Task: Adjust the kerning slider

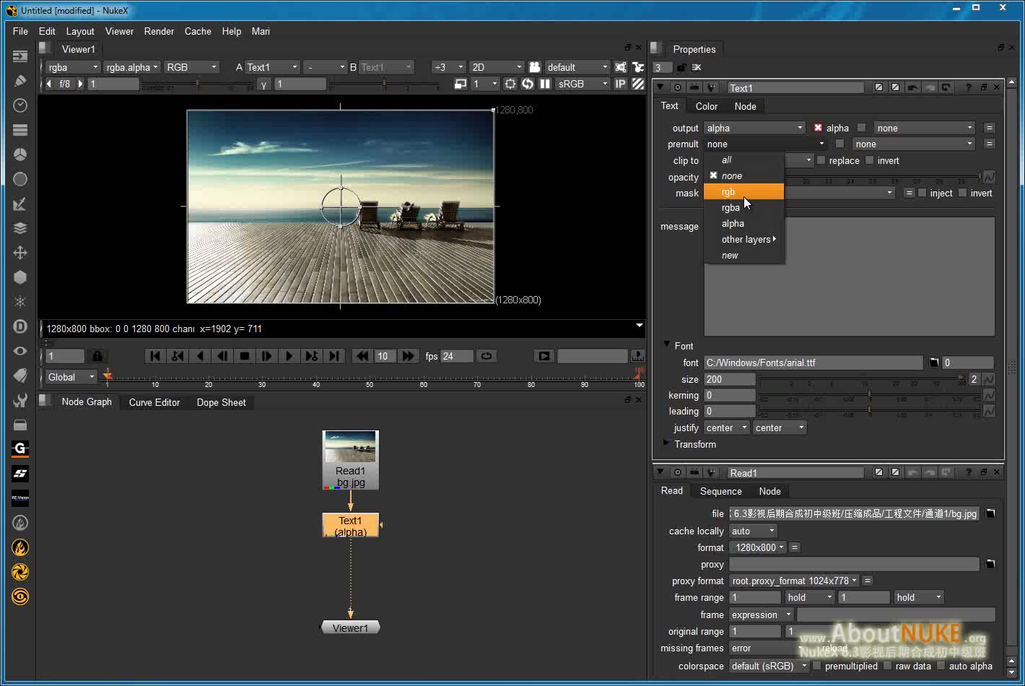Action: [x=870, y=395]
